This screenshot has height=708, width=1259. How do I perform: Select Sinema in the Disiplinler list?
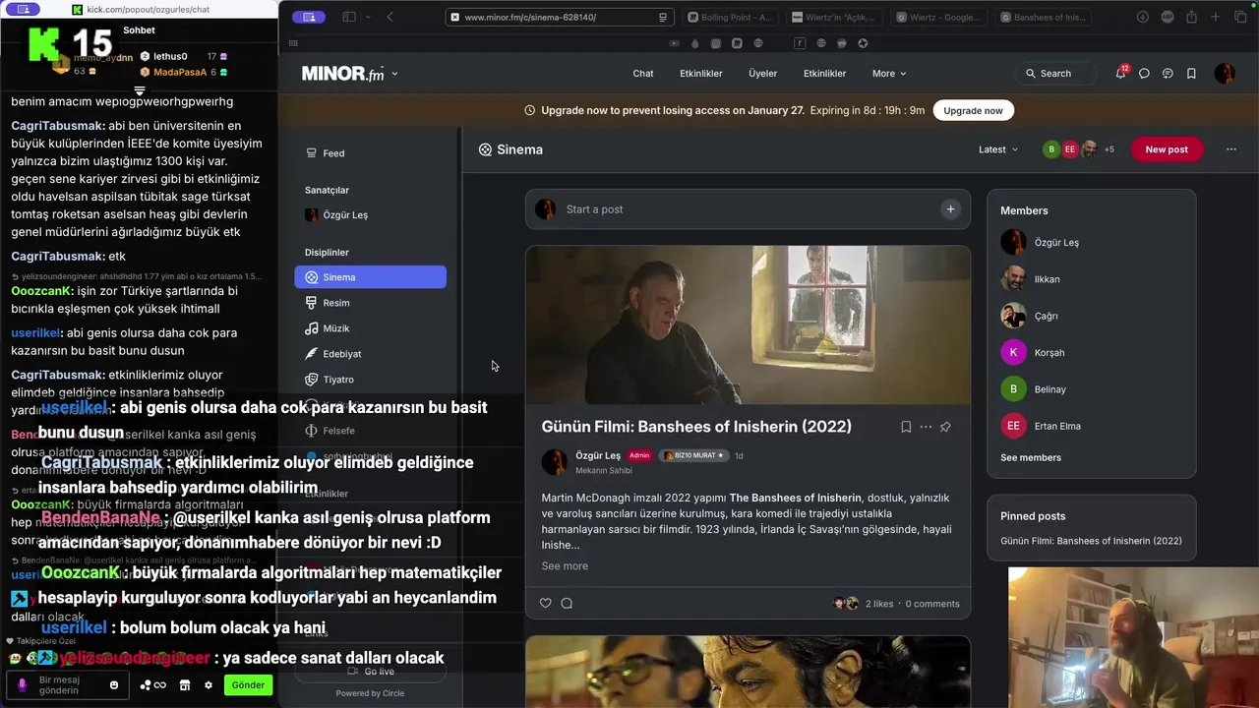point(370,277)
